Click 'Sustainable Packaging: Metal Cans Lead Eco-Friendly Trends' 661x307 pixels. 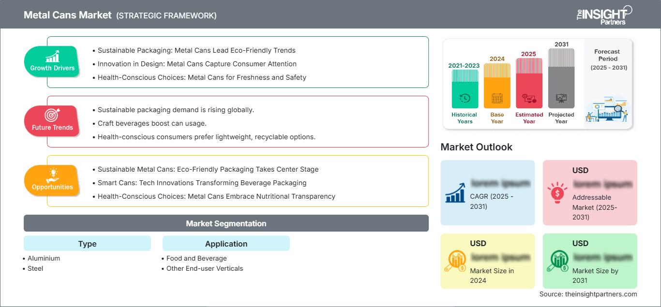click(196, 50)
